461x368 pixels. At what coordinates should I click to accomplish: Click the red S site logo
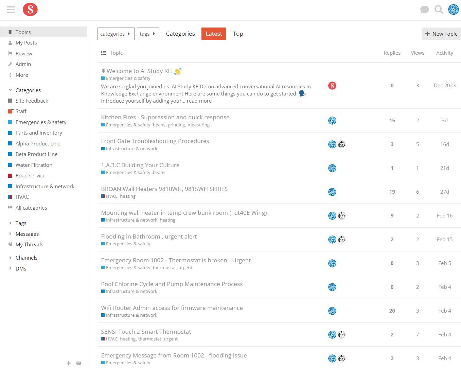[x=30, y=10]
